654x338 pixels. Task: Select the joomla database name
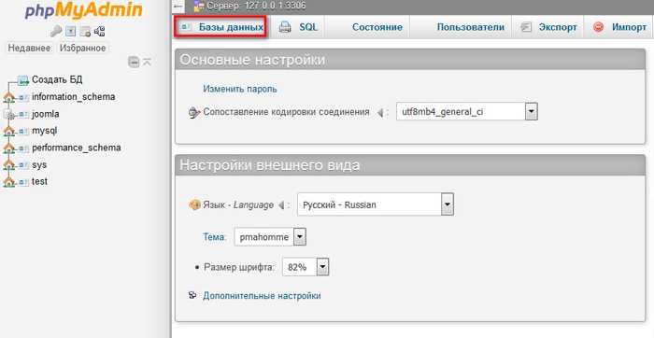coord(46,114)
